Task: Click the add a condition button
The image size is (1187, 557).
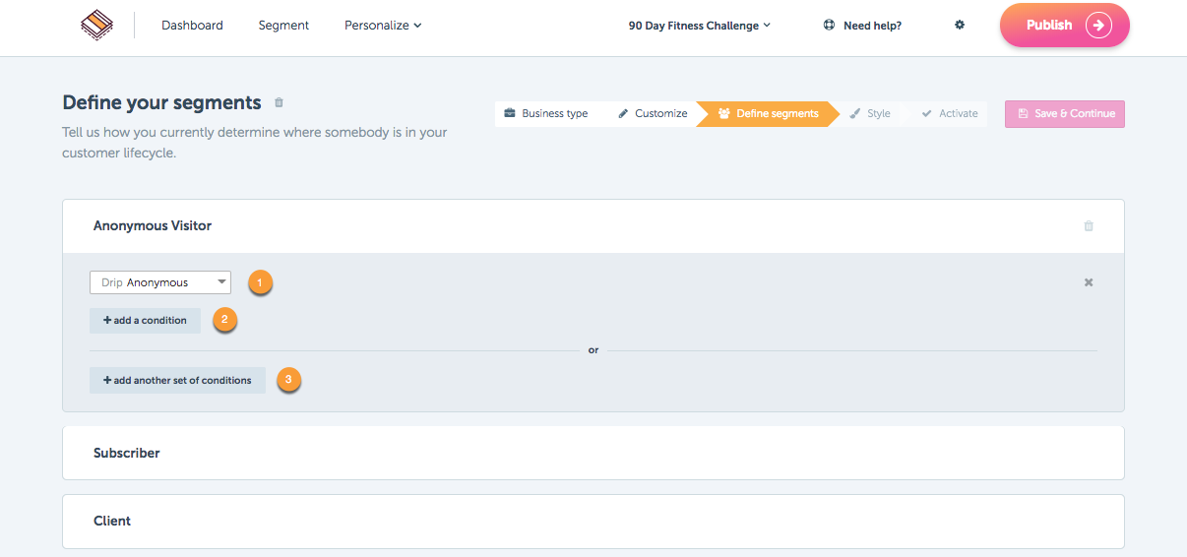Action: (145, 321)
